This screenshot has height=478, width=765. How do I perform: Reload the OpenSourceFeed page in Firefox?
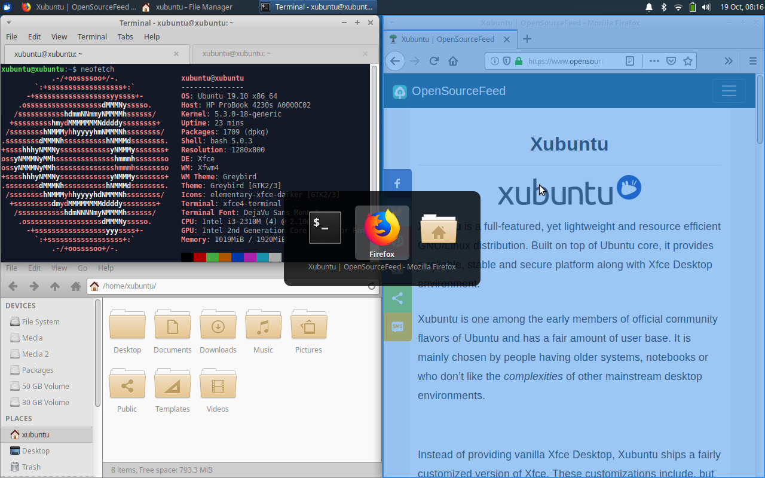434,61
